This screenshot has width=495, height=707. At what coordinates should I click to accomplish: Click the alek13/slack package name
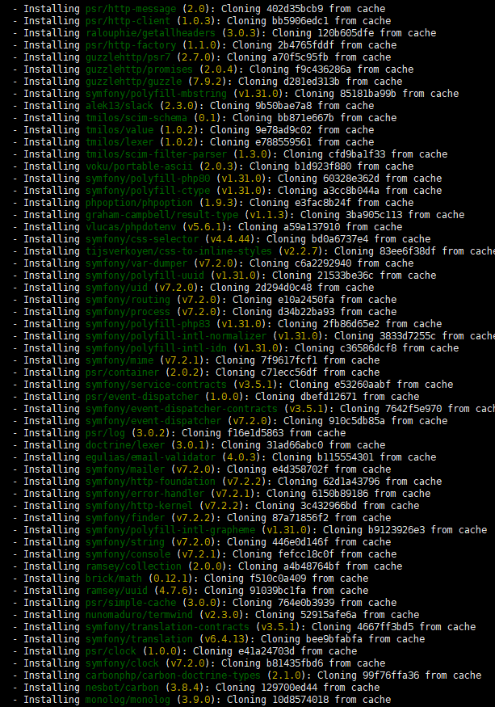[x=120, y=106]
